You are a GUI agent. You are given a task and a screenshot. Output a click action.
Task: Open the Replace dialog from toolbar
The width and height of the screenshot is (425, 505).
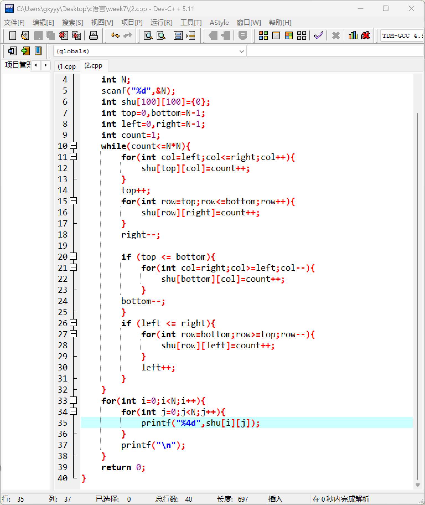(161, 35)
